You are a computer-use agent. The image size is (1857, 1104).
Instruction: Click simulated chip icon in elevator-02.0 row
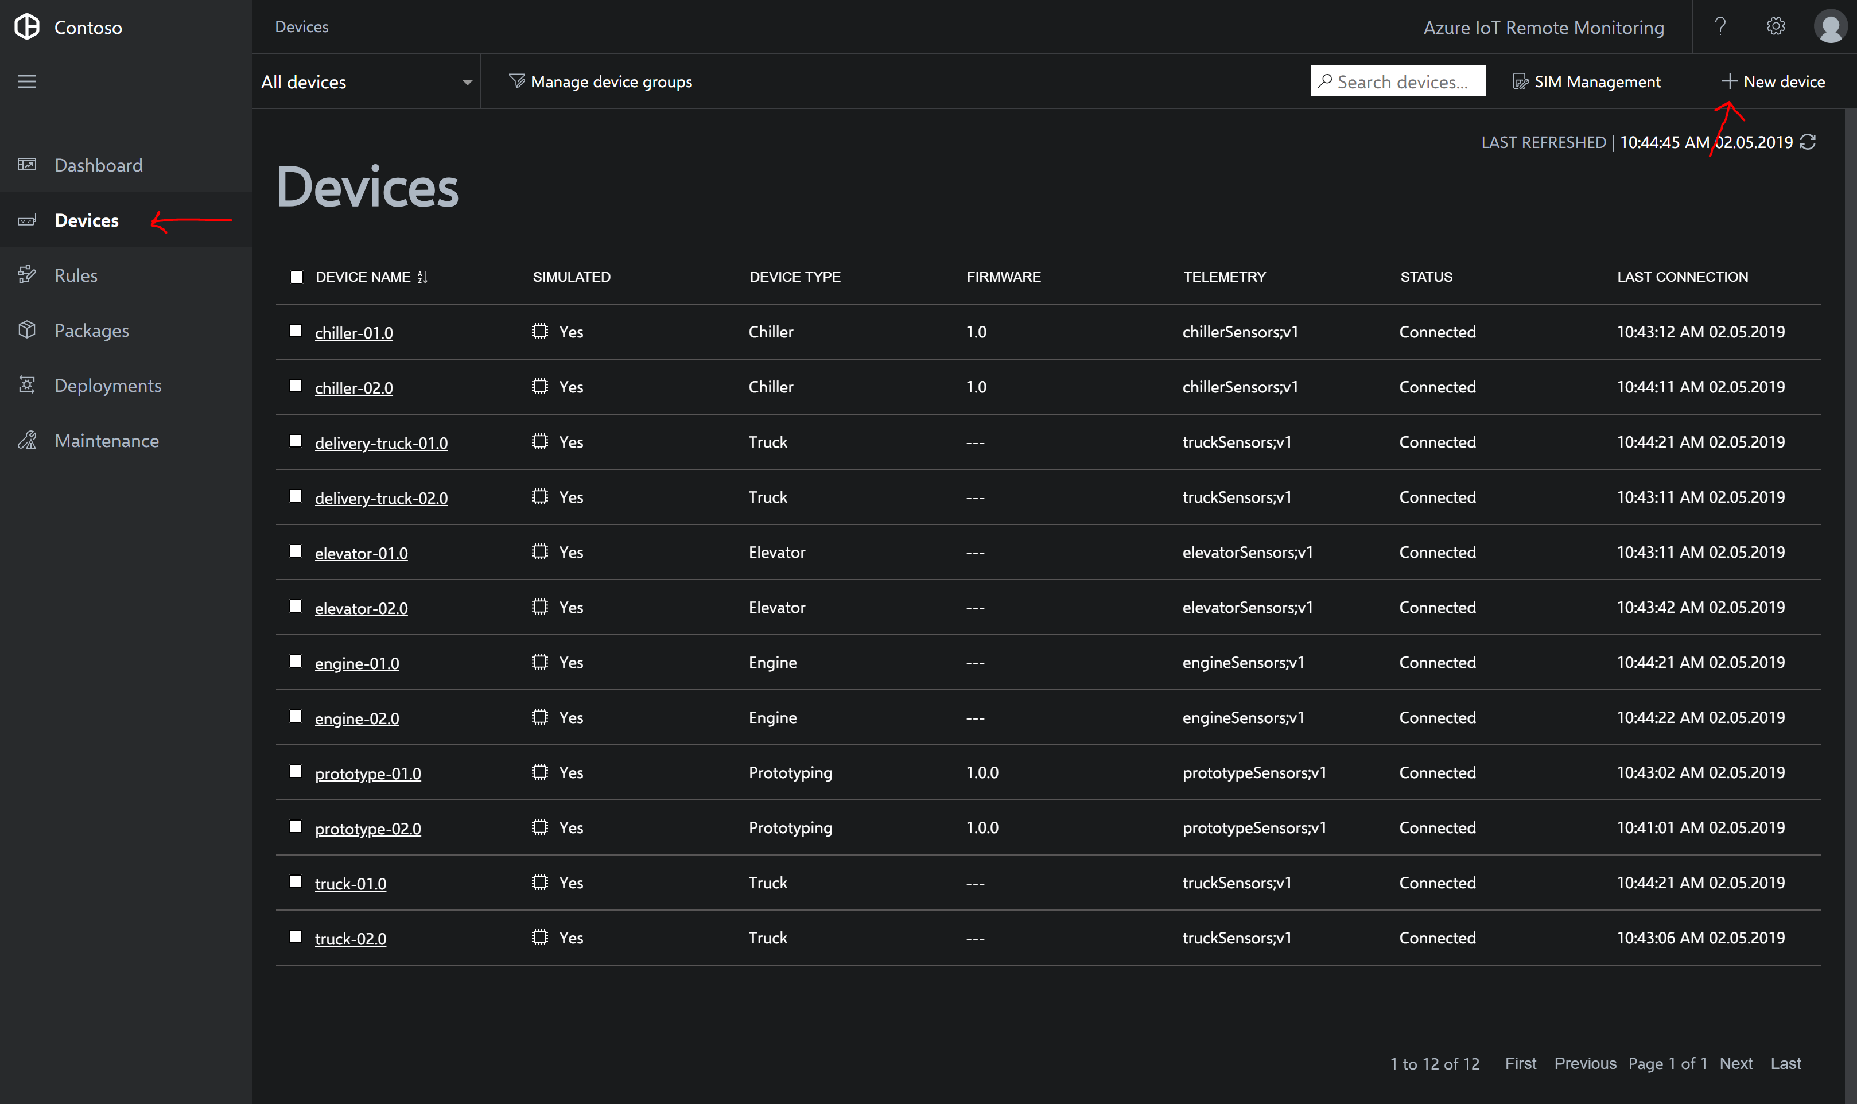539,607
